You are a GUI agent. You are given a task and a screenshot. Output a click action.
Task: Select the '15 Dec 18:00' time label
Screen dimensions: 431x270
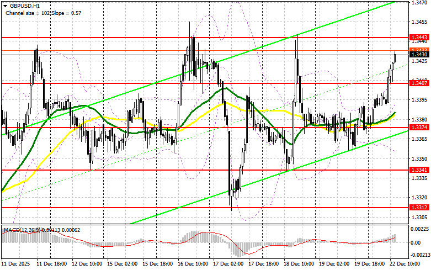[x=158, y=264]
